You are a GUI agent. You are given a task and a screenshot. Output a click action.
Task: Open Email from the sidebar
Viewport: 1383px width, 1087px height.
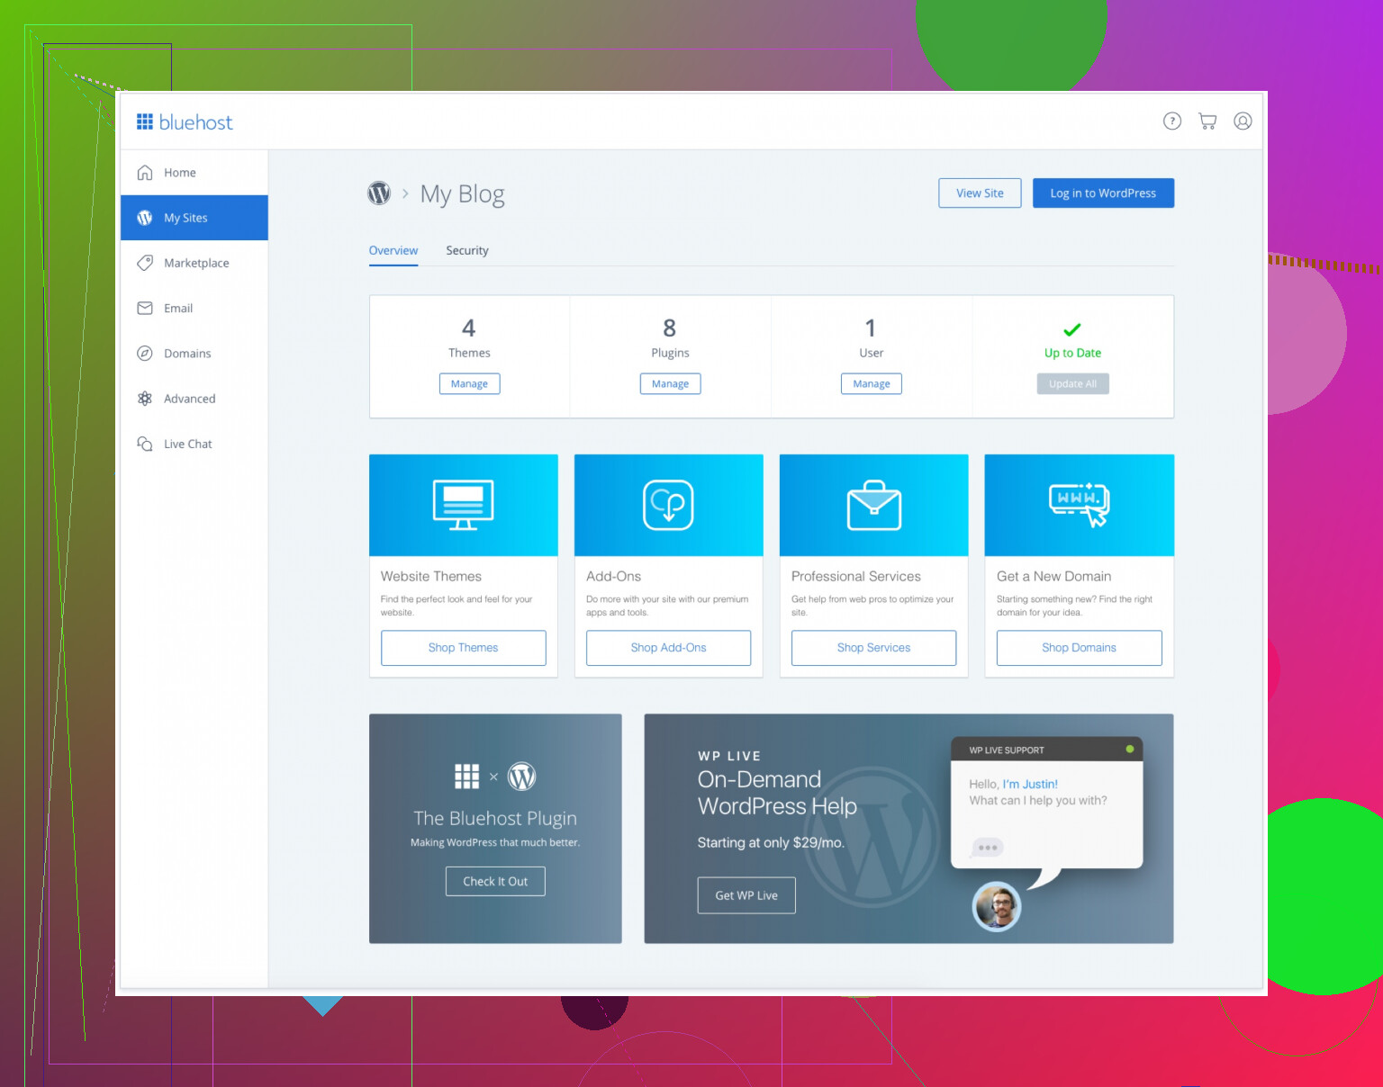[x=194, y=308]
